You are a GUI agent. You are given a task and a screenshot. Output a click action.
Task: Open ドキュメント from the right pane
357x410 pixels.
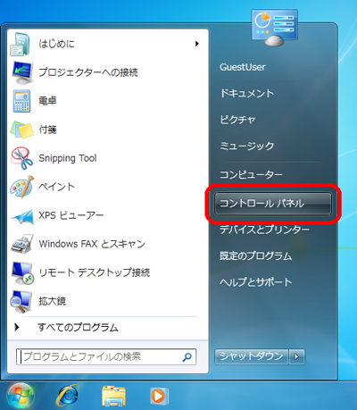(246, 94)
